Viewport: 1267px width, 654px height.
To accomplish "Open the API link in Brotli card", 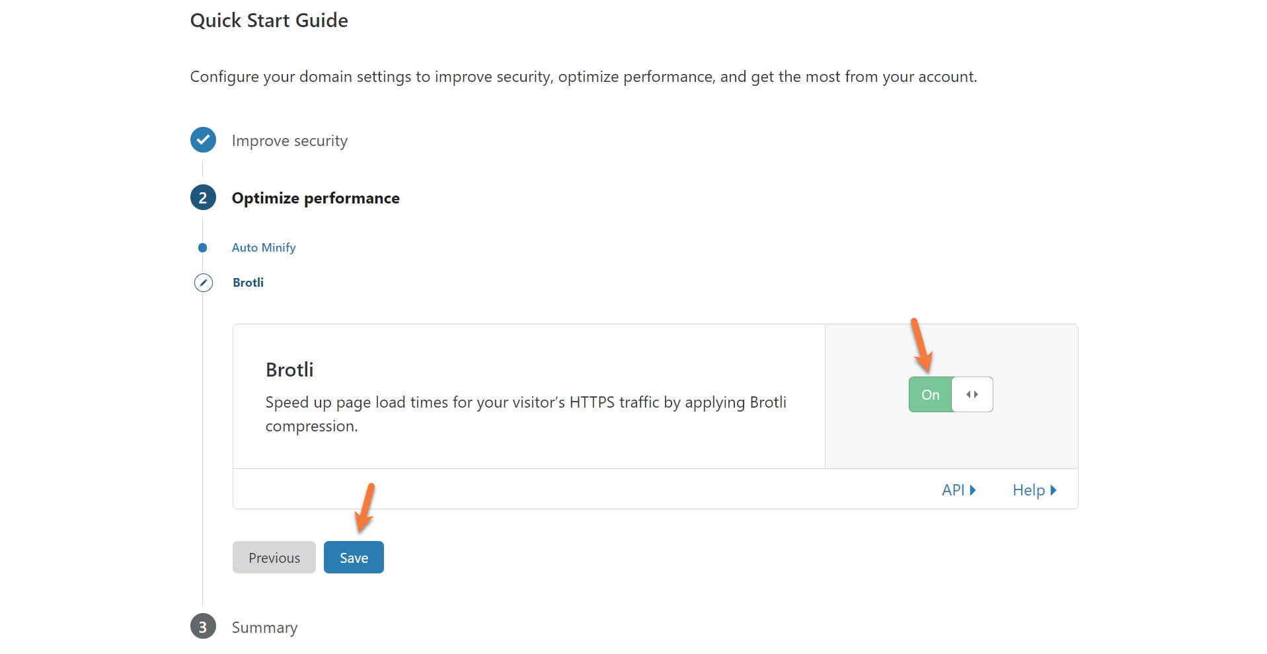I will 952,490.
